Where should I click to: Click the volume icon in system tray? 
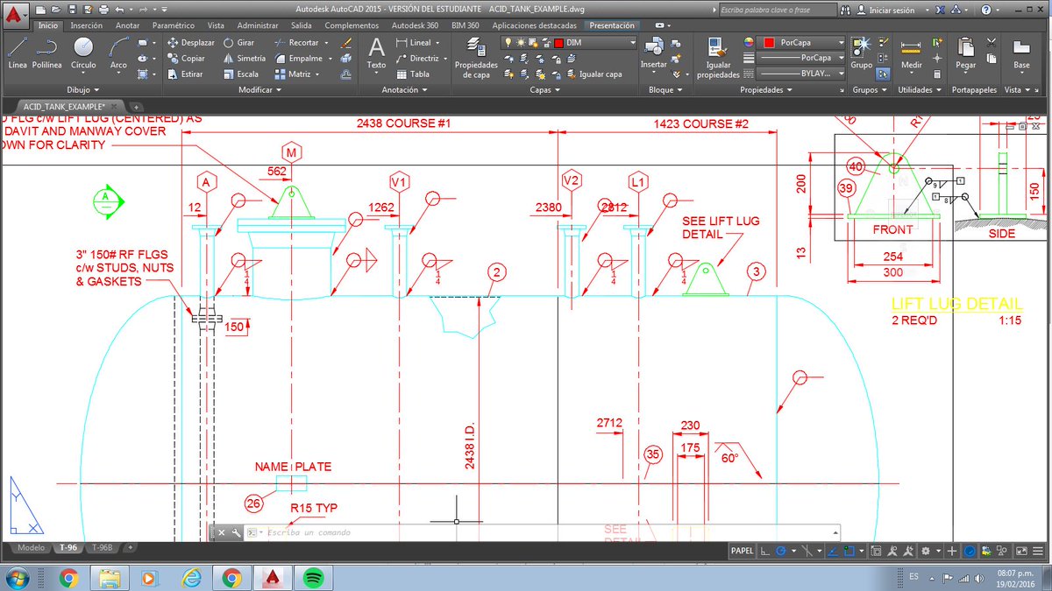(x=981, y=578)
